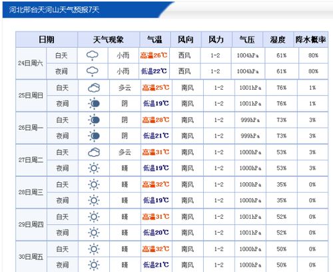The width and height of the screenshot is (333, 272).
Task: Click the 降水概率 column header
Action: pos(311,40)
